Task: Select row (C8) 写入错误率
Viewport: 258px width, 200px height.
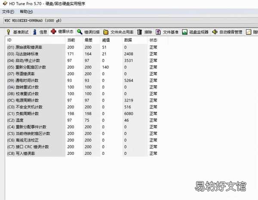Action: (82, 154)
